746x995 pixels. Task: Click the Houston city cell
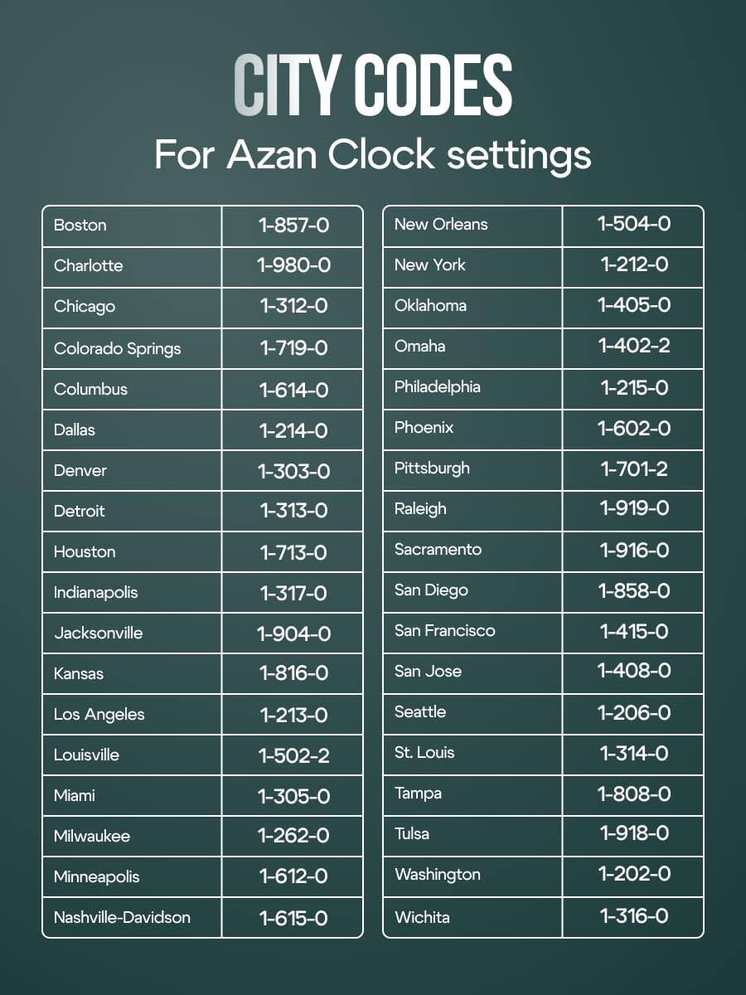click(85, 551)
